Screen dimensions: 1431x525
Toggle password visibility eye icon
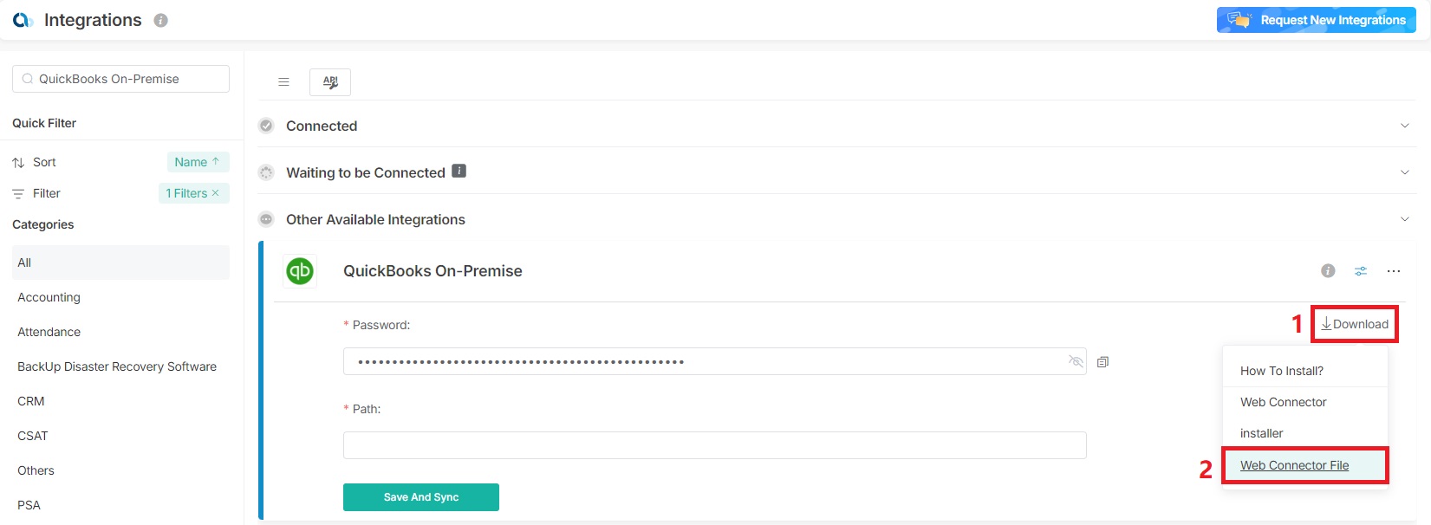[1076, 361]
